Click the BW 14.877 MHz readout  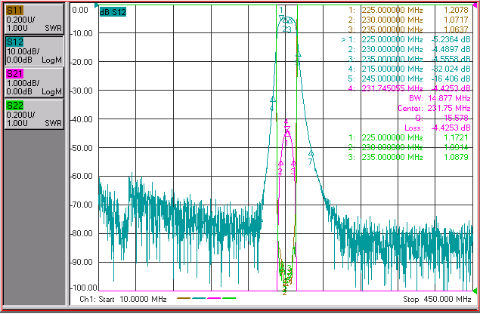(440, 98)
